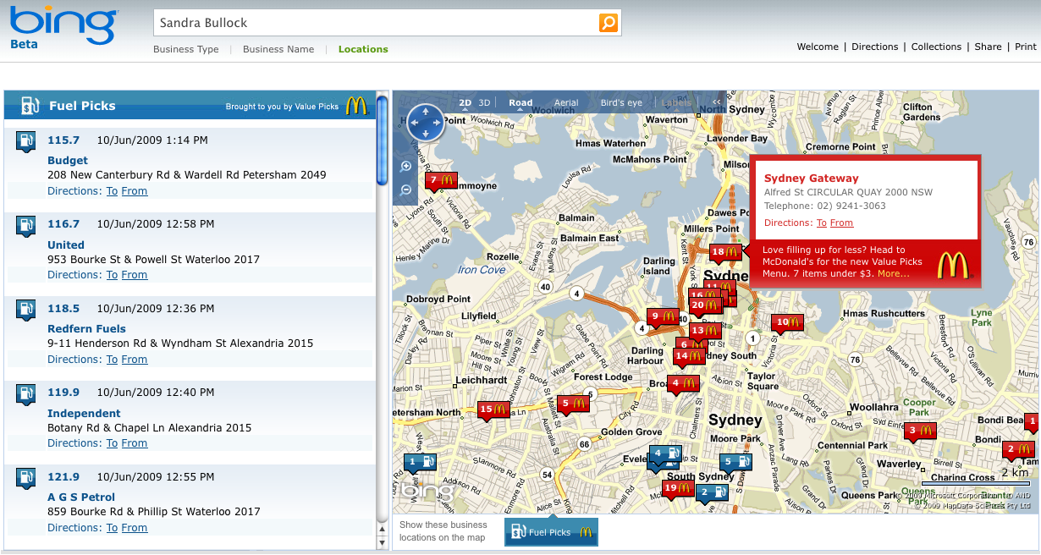Click McDonald's map pin number 7
The width and height of the screenshot is (1041, 555).
441,180
